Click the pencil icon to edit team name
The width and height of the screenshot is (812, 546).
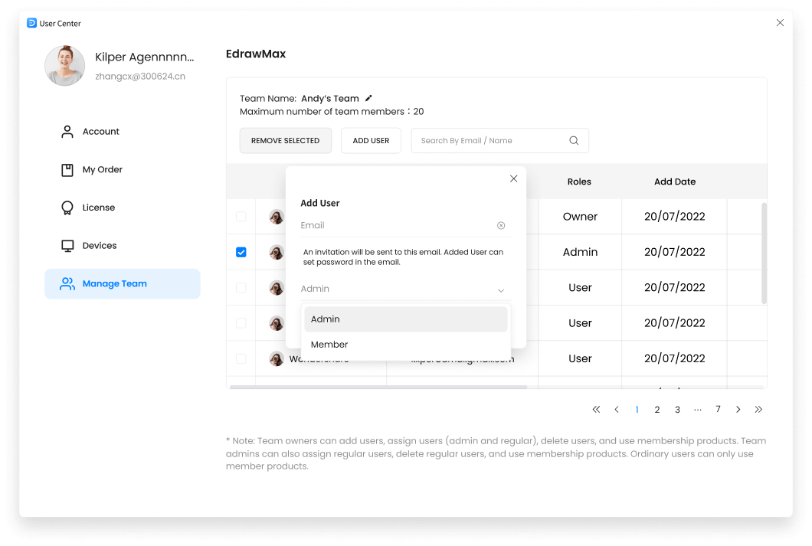pyautogui.click(x=368, y=98)
